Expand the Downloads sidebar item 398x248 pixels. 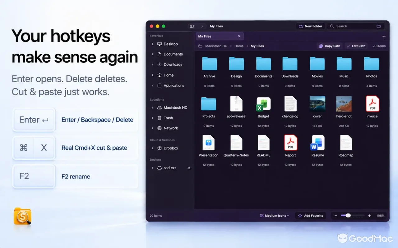pos(152,64)
